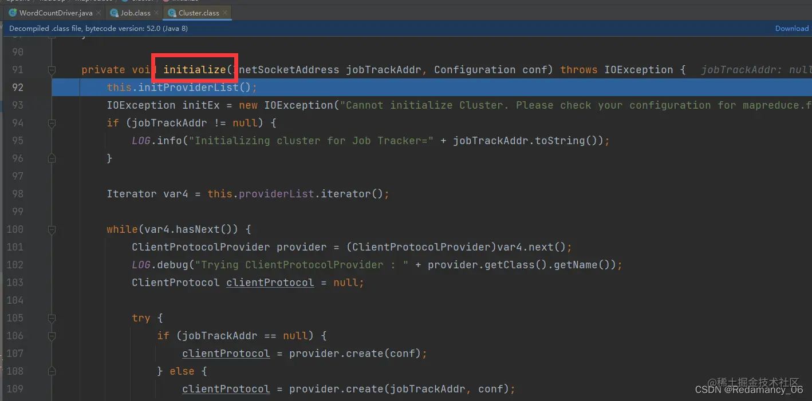Click line number 103 in the gutter
This screenshot has height=401, width=812.
point(14,283)
